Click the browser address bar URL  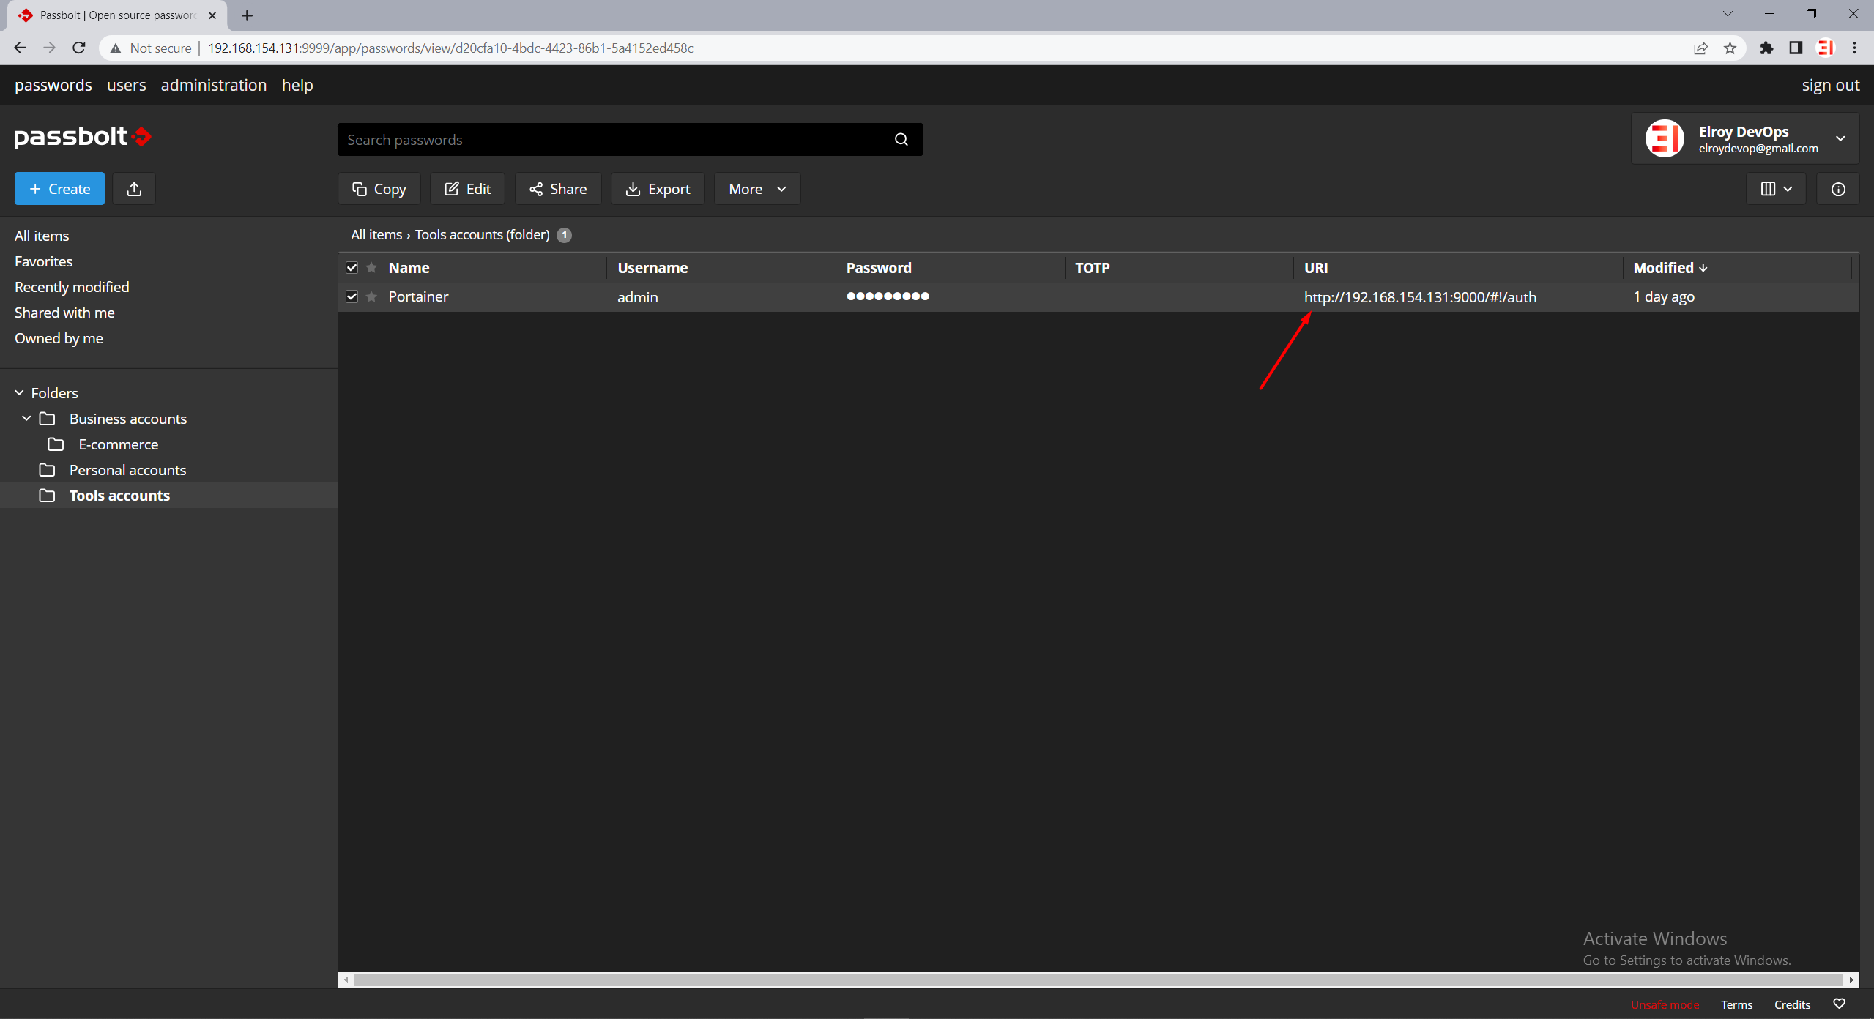(450, 48)
